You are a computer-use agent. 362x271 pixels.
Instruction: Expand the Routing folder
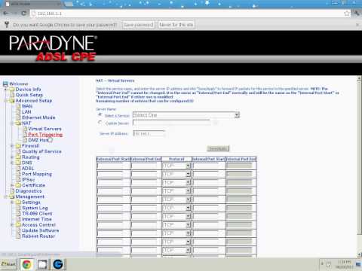tap(12, 157)
